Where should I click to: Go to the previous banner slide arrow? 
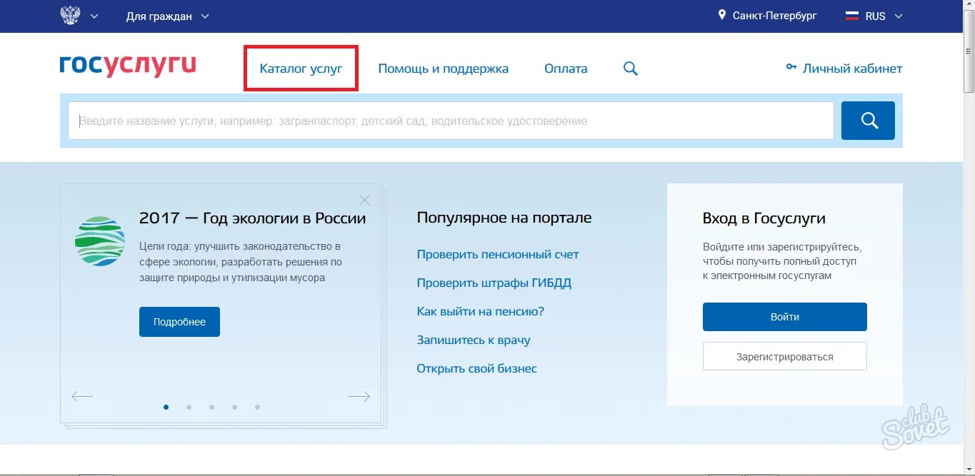pos(82,397)
